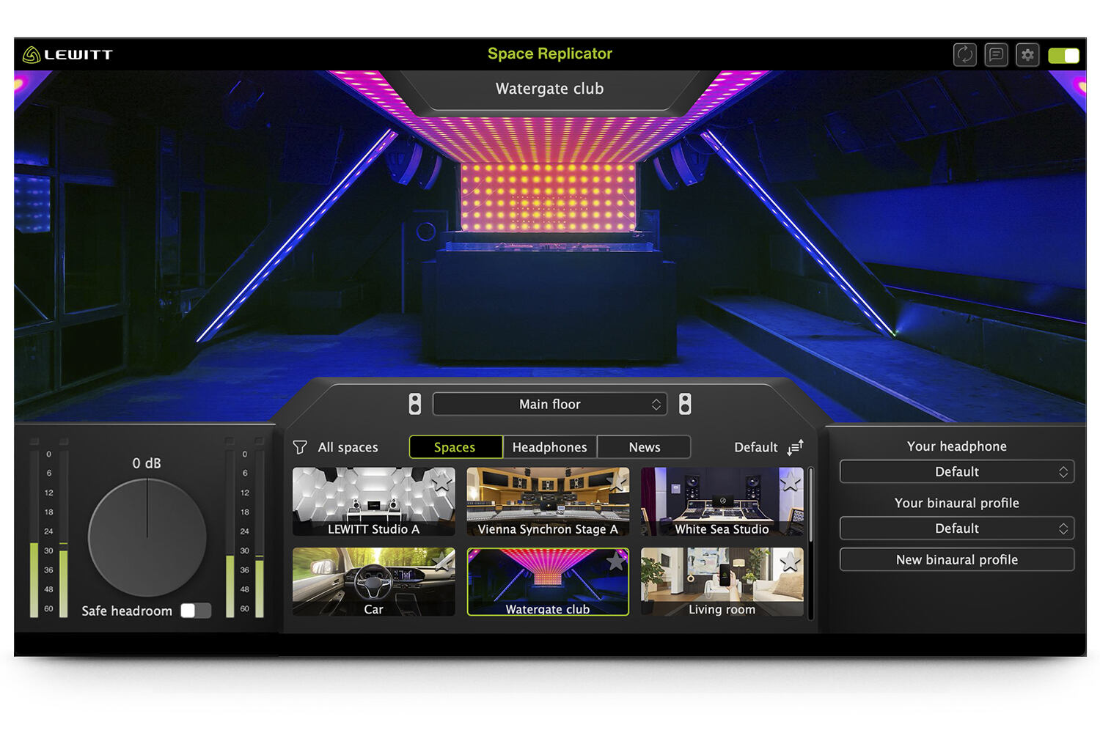Click the left speaker icon beside Main floor
The width and height of the screenshot is (1100, 733).
point(415,404)
